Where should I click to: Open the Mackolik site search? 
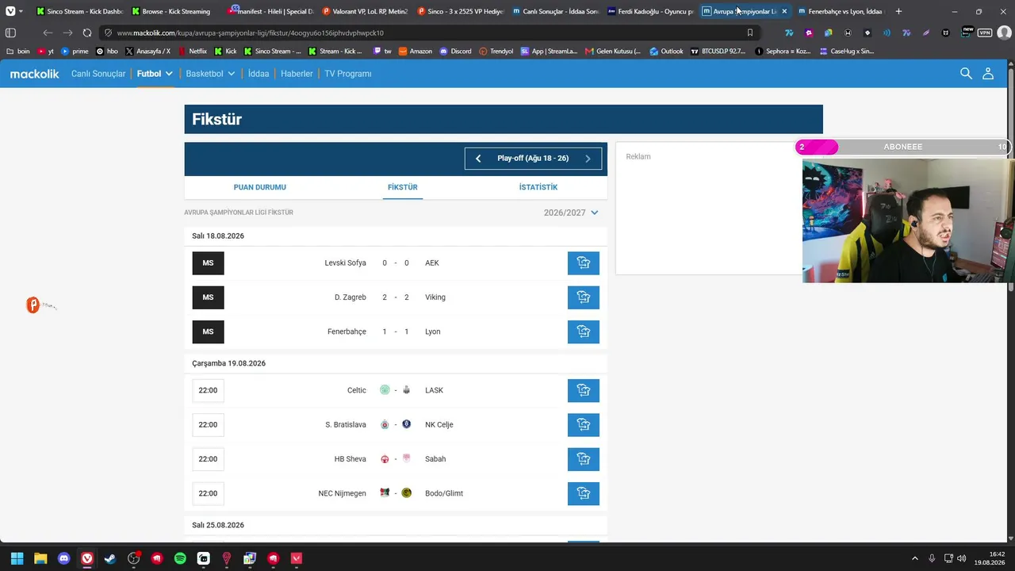pyautogui.click(x=966, y=73)
